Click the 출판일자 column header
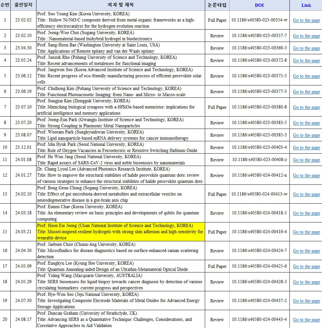Screen dimensions: 322x328 click(x=23, y=5)
